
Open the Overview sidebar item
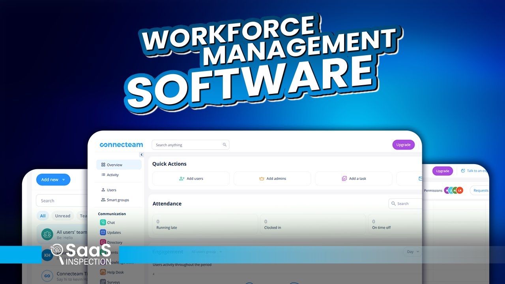click(x=119, y=165)
